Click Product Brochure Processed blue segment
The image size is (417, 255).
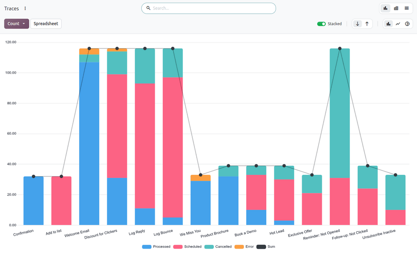coord(228,201)
